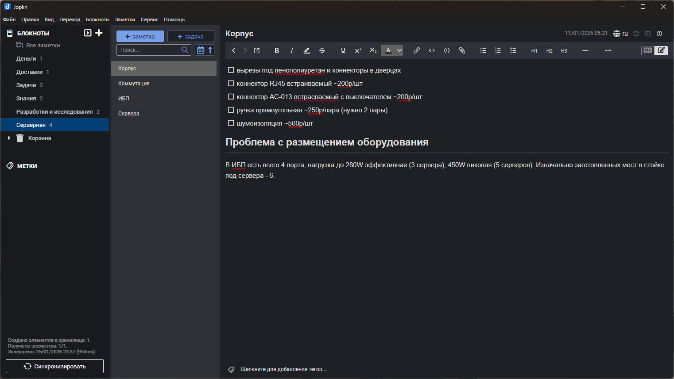Viewport: 674px width, 379px height.
Task: Open the text color dropdown arrow
Action: (399, 50)
